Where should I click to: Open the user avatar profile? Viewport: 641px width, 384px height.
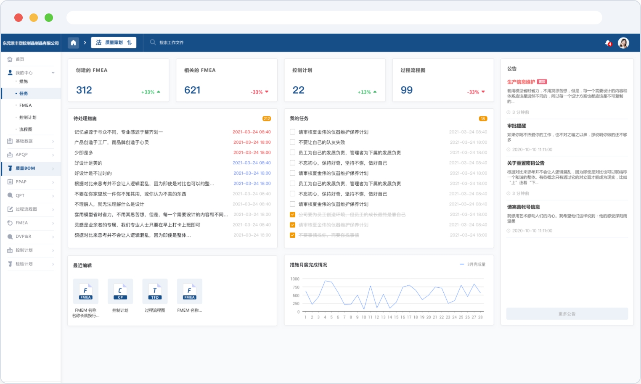(623, 43)
